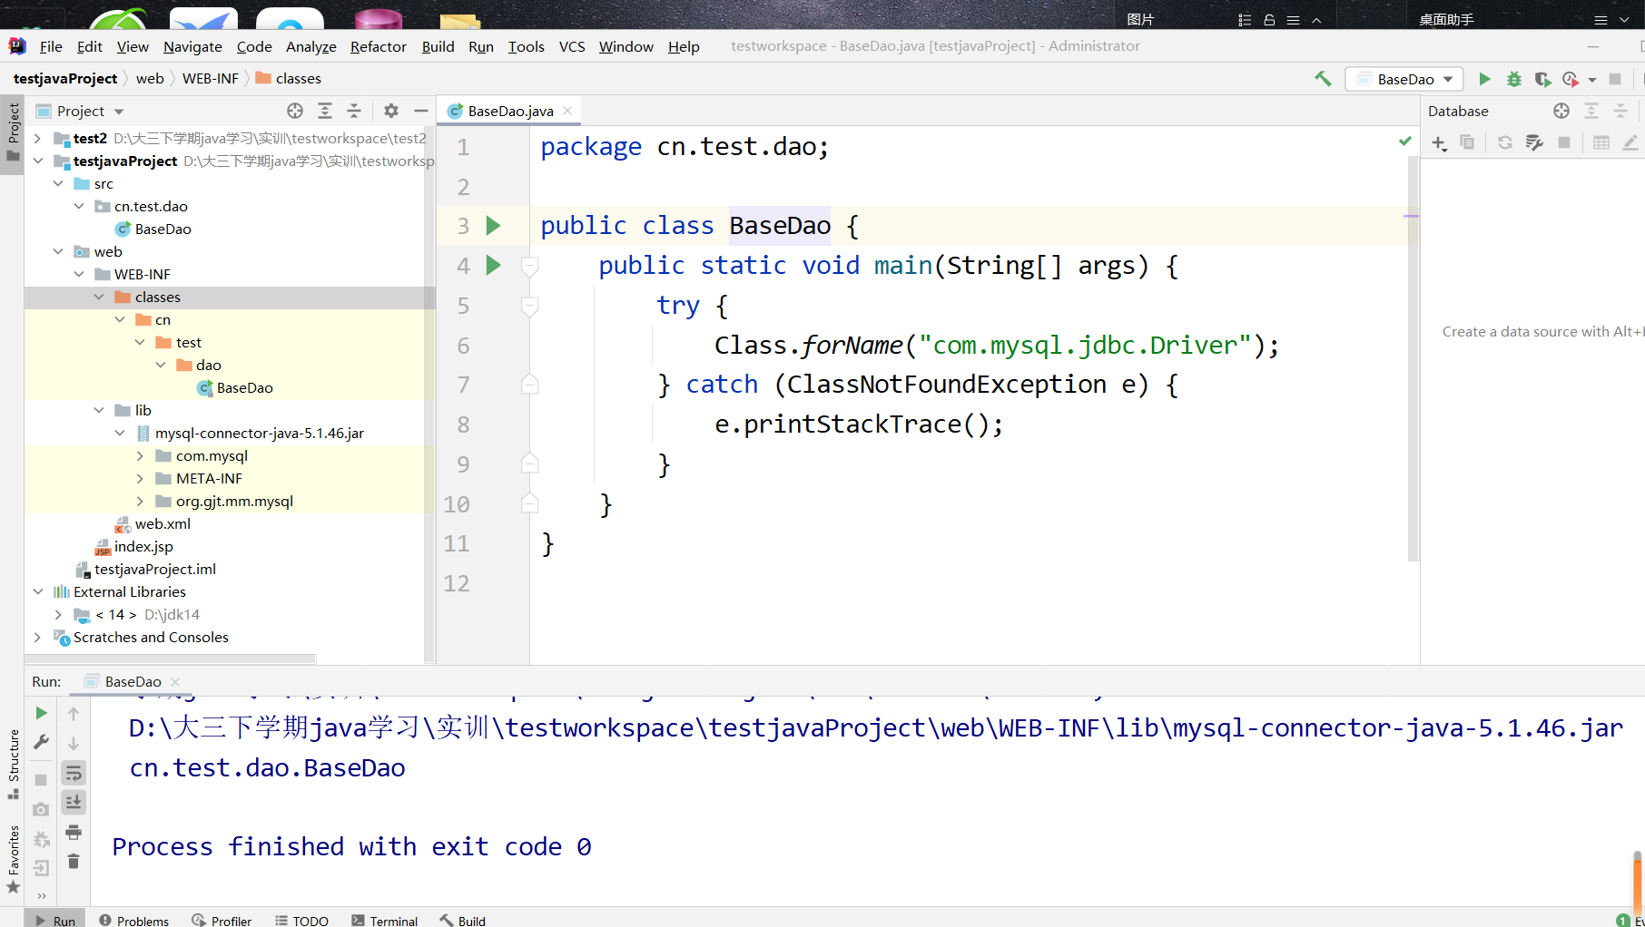Click the Build project hammer icon

click(x=1323, y=79)
